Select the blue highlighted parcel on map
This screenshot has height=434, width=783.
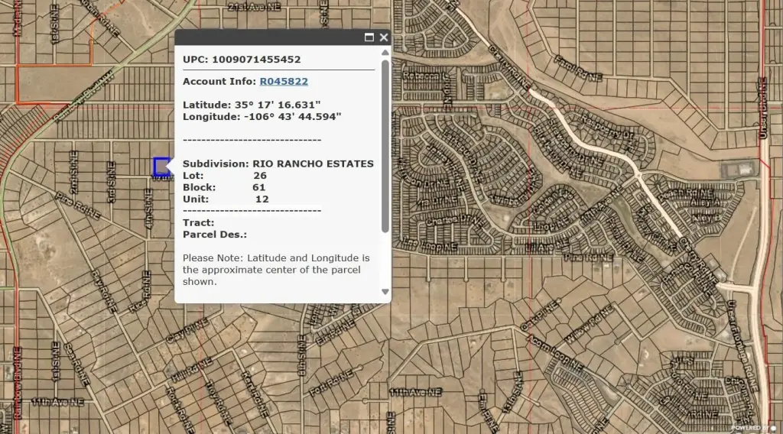pos(161,166)
